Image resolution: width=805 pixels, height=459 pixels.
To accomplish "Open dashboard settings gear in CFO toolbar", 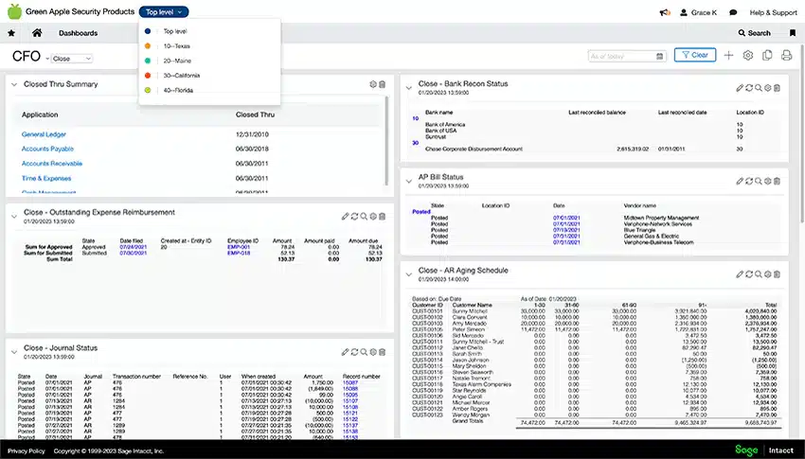I will point(748,56).
